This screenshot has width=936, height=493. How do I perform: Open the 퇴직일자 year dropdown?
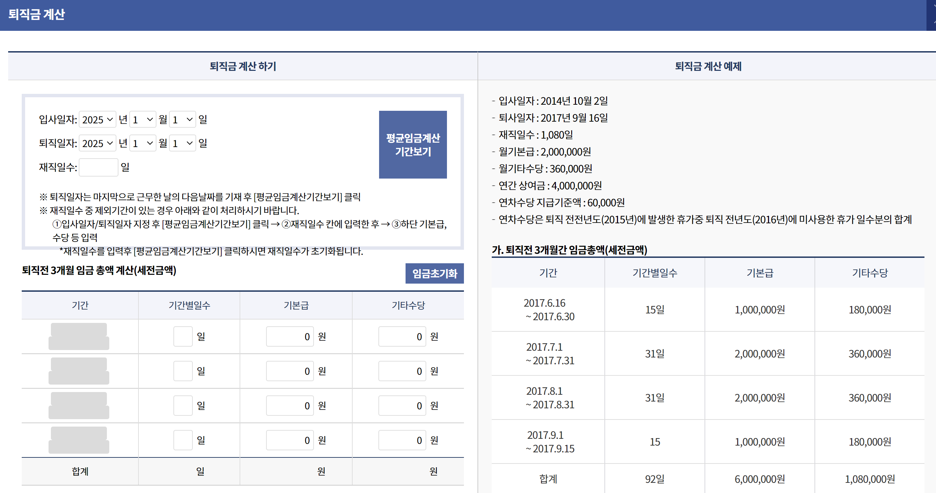click(97, 143)
